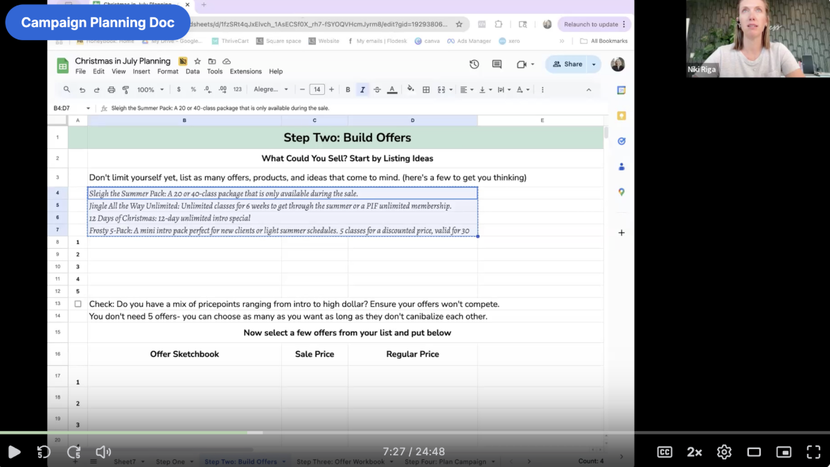Move document to a folder

(x=212, y=62)
